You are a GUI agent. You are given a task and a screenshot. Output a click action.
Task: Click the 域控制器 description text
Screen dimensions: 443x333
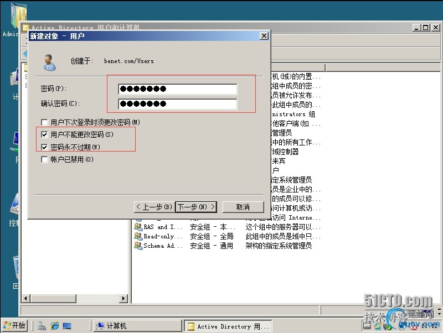[285, 152]
